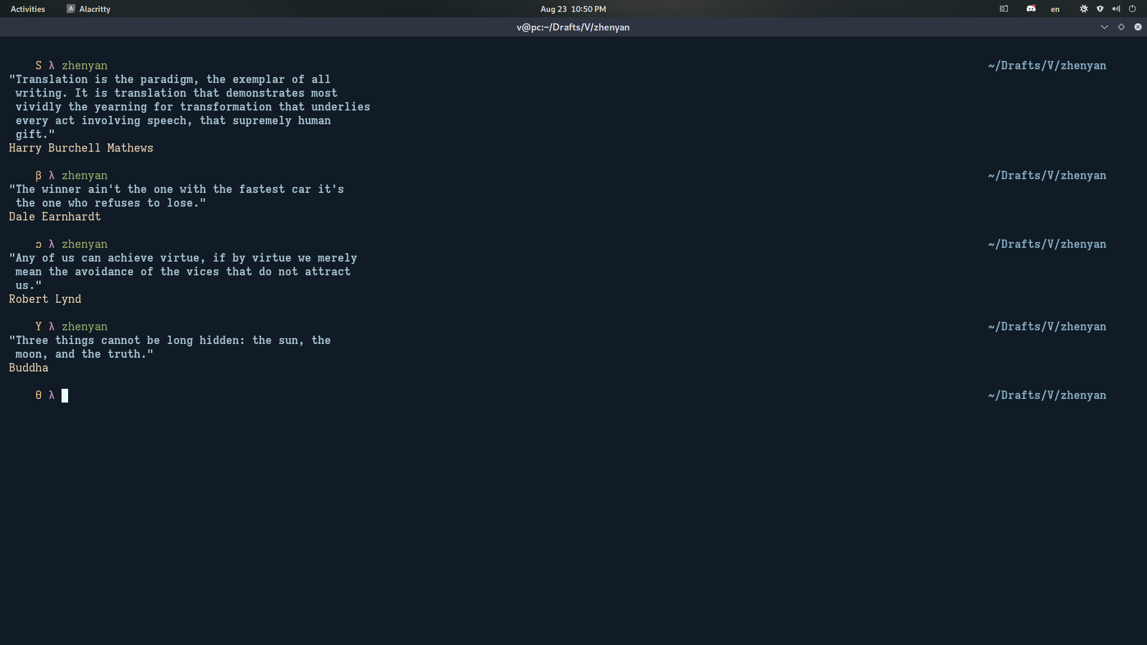Open the power menu icon
Viewport: 1147px width, 645px height.
point(1132,9)
